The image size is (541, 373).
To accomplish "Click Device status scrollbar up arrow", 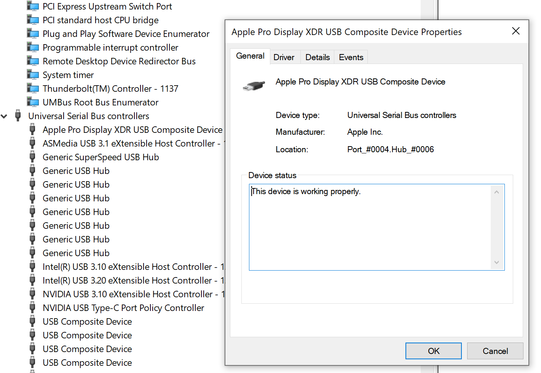I will tap(496, 192).
